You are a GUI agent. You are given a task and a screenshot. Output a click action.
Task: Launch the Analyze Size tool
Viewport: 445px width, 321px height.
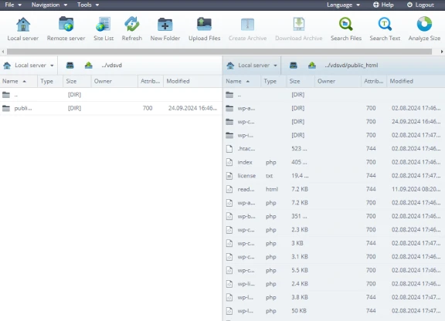424,25
